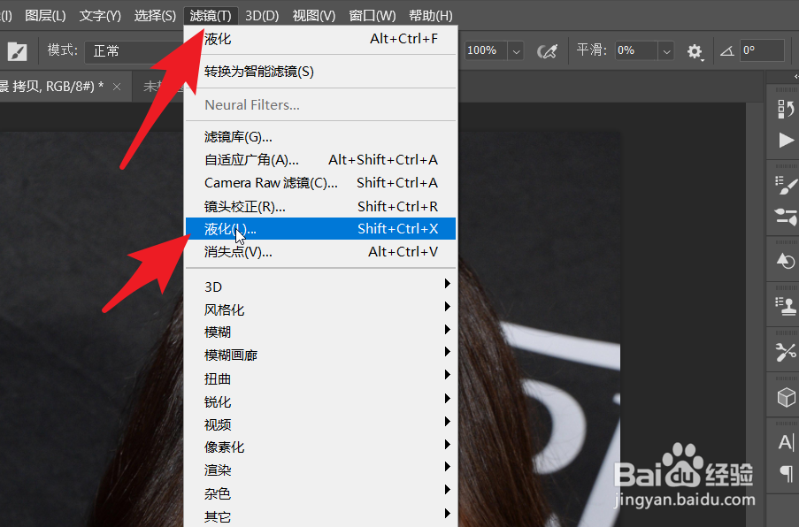
Task: Expand the 模糊画廊 submenu
Action: click(x=320, y=355)
